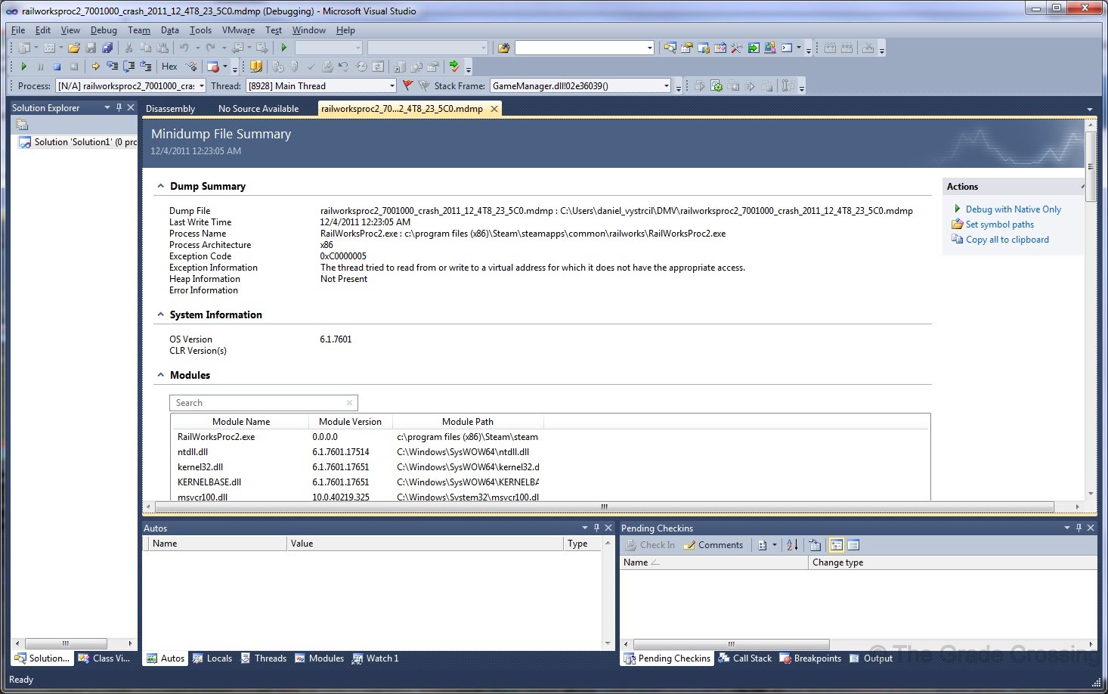This screenshot has width=1108, height=694.
Task: Close the railworksproc2 mdmp tab
Action: (494, 109)
